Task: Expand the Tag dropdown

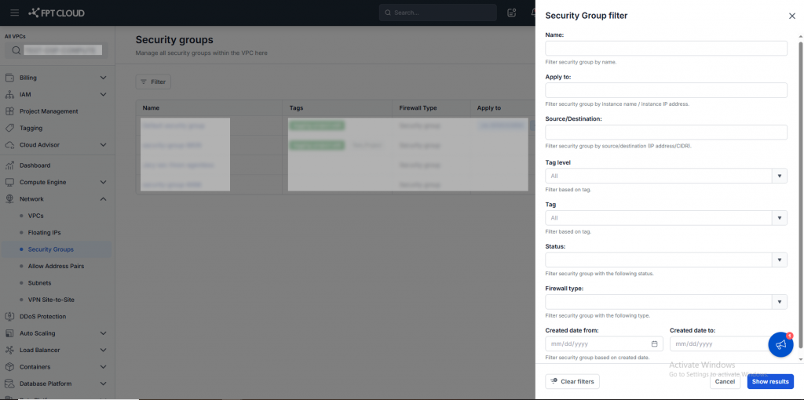Action: point(780,218)
